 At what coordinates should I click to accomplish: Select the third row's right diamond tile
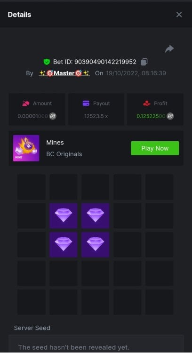[95, 244]
